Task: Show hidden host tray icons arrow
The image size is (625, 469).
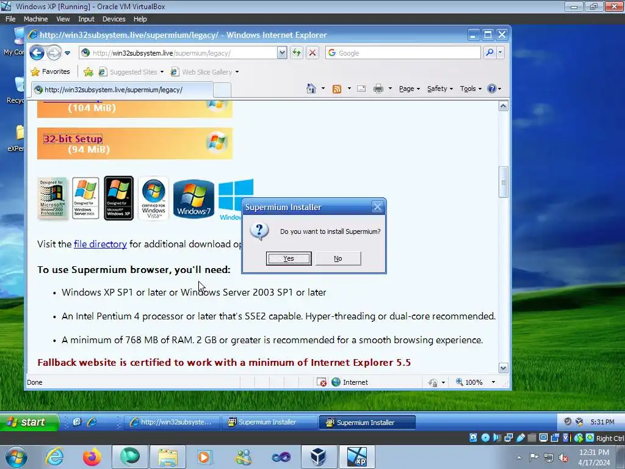Action: point(519,457)
